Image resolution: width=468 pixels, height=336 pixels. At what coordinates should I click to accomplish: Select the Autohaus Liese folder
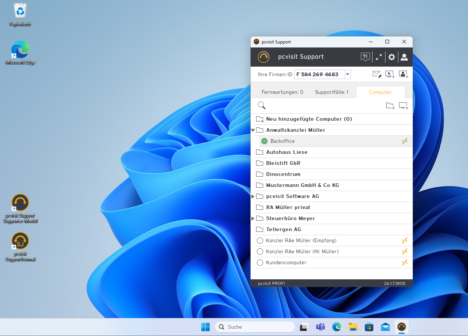[287, 152]
